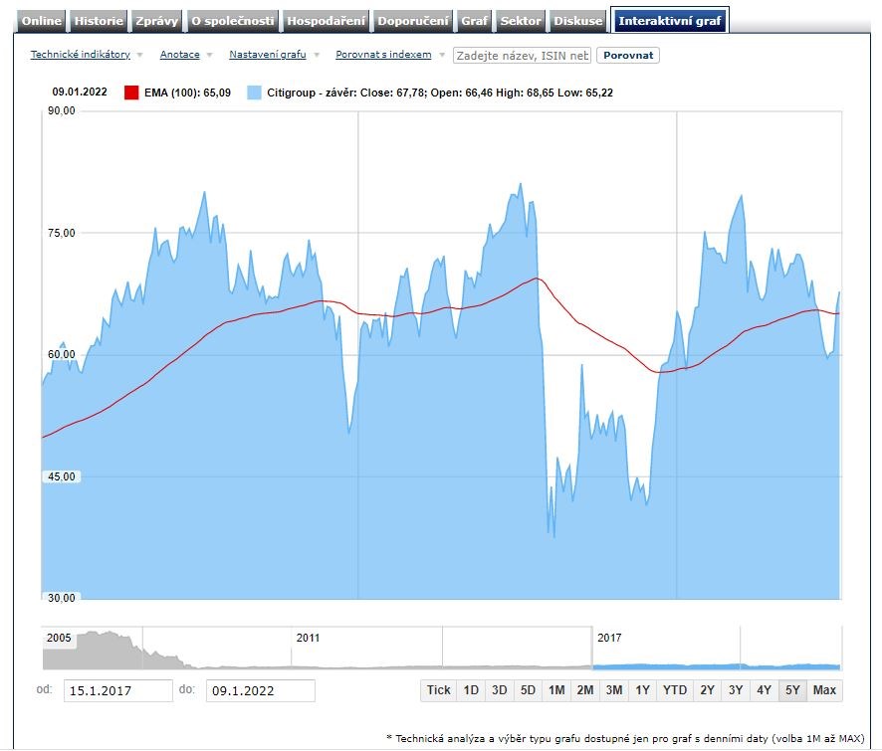This screenshot has height=751, width=882.
Task: Switch the range to YTD
Action: [x=675, y=690]
